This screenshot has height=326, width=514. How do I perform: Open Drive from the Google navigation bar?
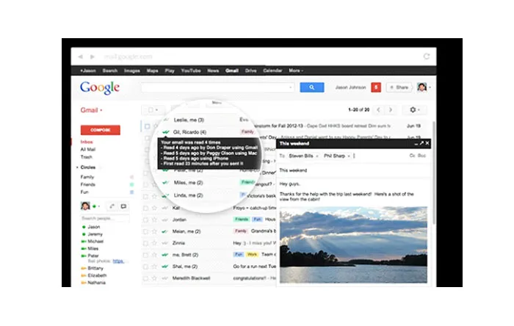tap(250, 70)
